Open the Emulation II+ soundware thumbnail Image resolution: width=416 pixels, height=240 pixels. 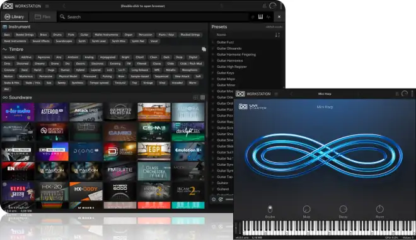188,151
